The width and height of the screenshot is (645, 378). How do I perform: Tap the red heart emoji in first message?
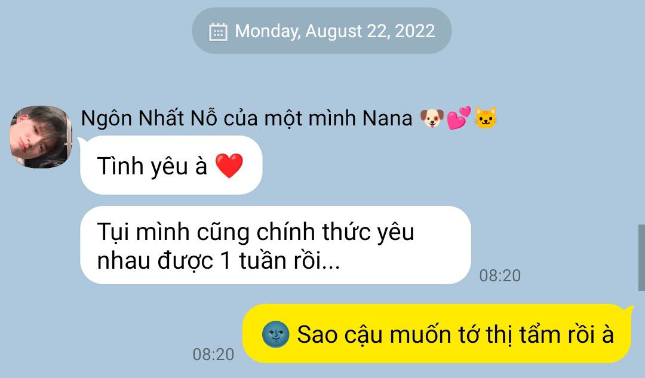[229, 165]
